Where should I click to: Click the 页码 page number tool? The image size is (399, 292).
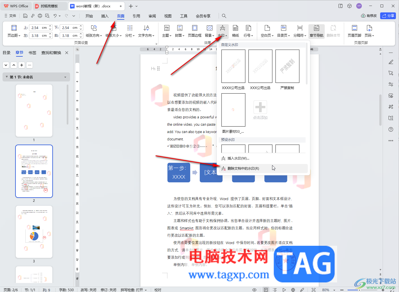pyautogui.click(x=369, y=31)
